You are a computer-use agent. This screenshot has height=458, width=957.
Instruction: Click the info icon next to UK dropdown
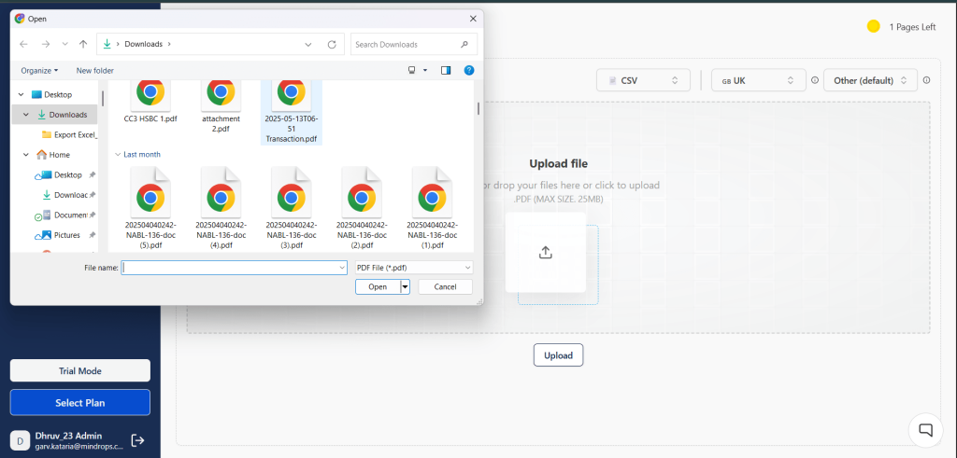pos(814,80)
